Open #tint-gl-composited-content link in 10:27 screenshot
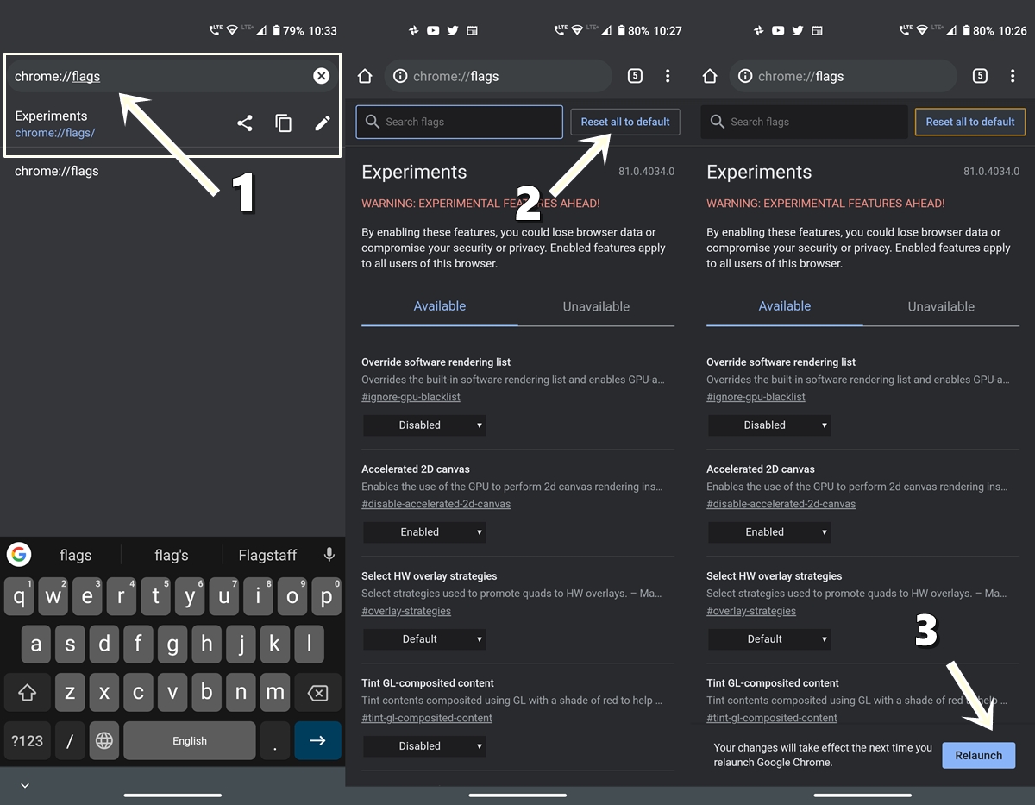Screen dimensions: 1035x805 [427, 718]
